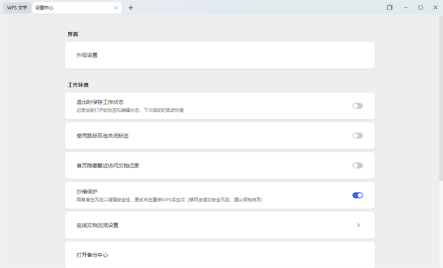Click the vertical scrollbar thumb
Viewport: 443px width, 268px height.
pos(441,98)
